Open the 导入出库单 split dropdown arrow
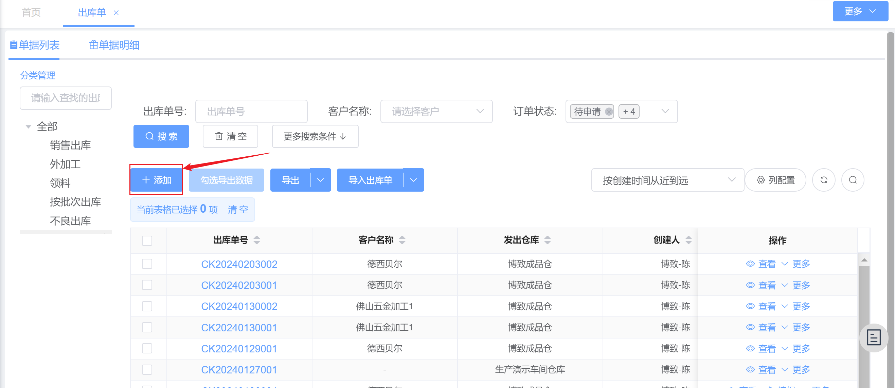The height and width of the screenshot is (388, 895). 413,180
